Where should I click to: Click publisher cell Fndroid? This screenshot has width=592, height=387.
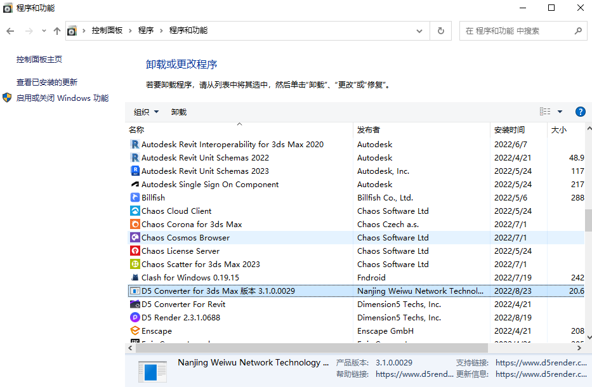[371, 277]
